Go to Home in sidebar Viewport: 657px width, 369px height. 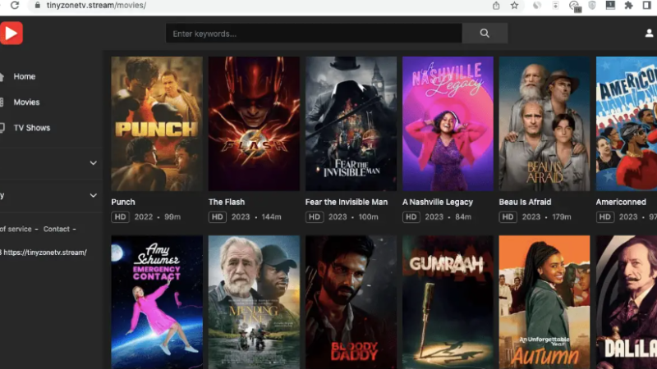[x=24, y=76]
